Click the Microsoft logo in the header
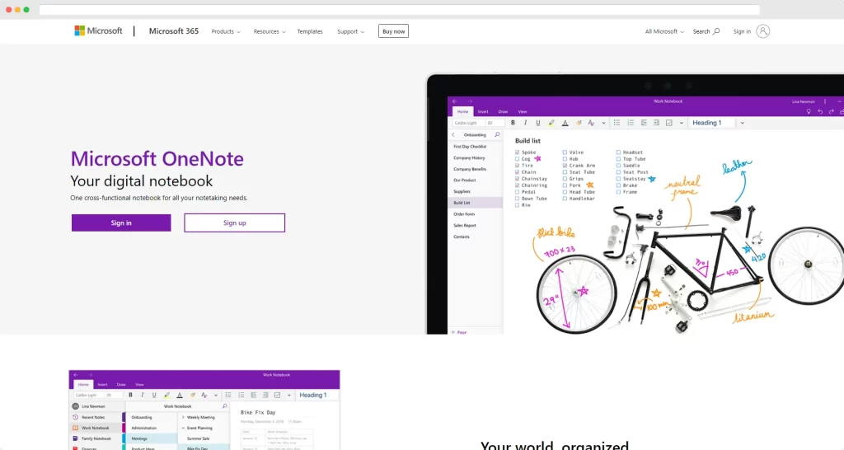The image size is (844, 450). tap(99, 31)
